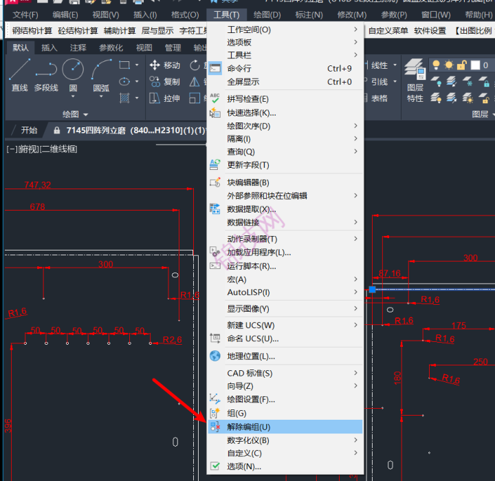Viewport: 495px width, 481px height.
Task: Toggle the layer lock padlock icon
Action: tap(463, 65)
